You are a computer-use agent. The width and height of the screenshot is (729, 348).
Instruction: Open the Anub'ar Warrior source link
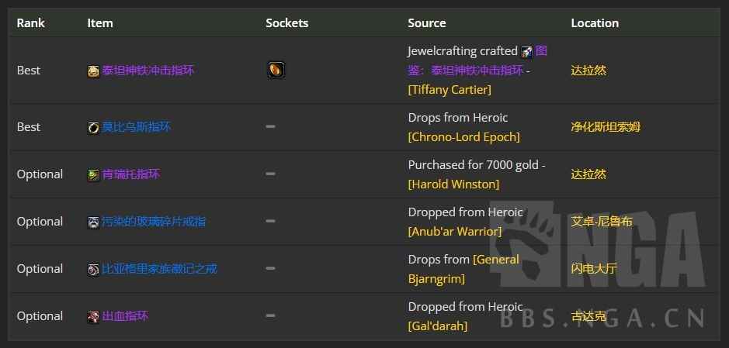454,232
